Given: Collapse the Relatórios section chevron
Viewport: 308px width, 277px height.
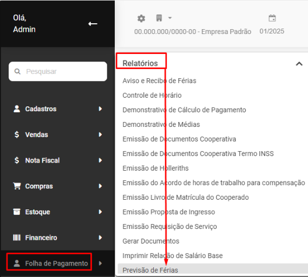Looking at the screenshot, I should point(299,64).
